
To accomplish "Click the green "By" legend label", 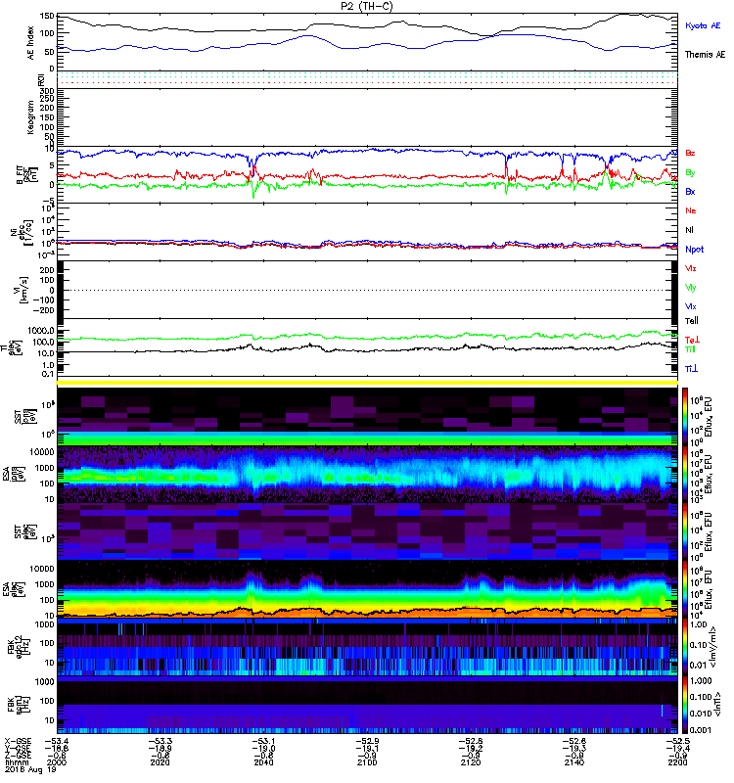I will point(690,173).
